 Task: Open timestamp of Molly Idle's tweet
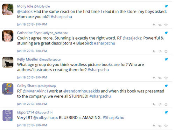click(32, 24)
